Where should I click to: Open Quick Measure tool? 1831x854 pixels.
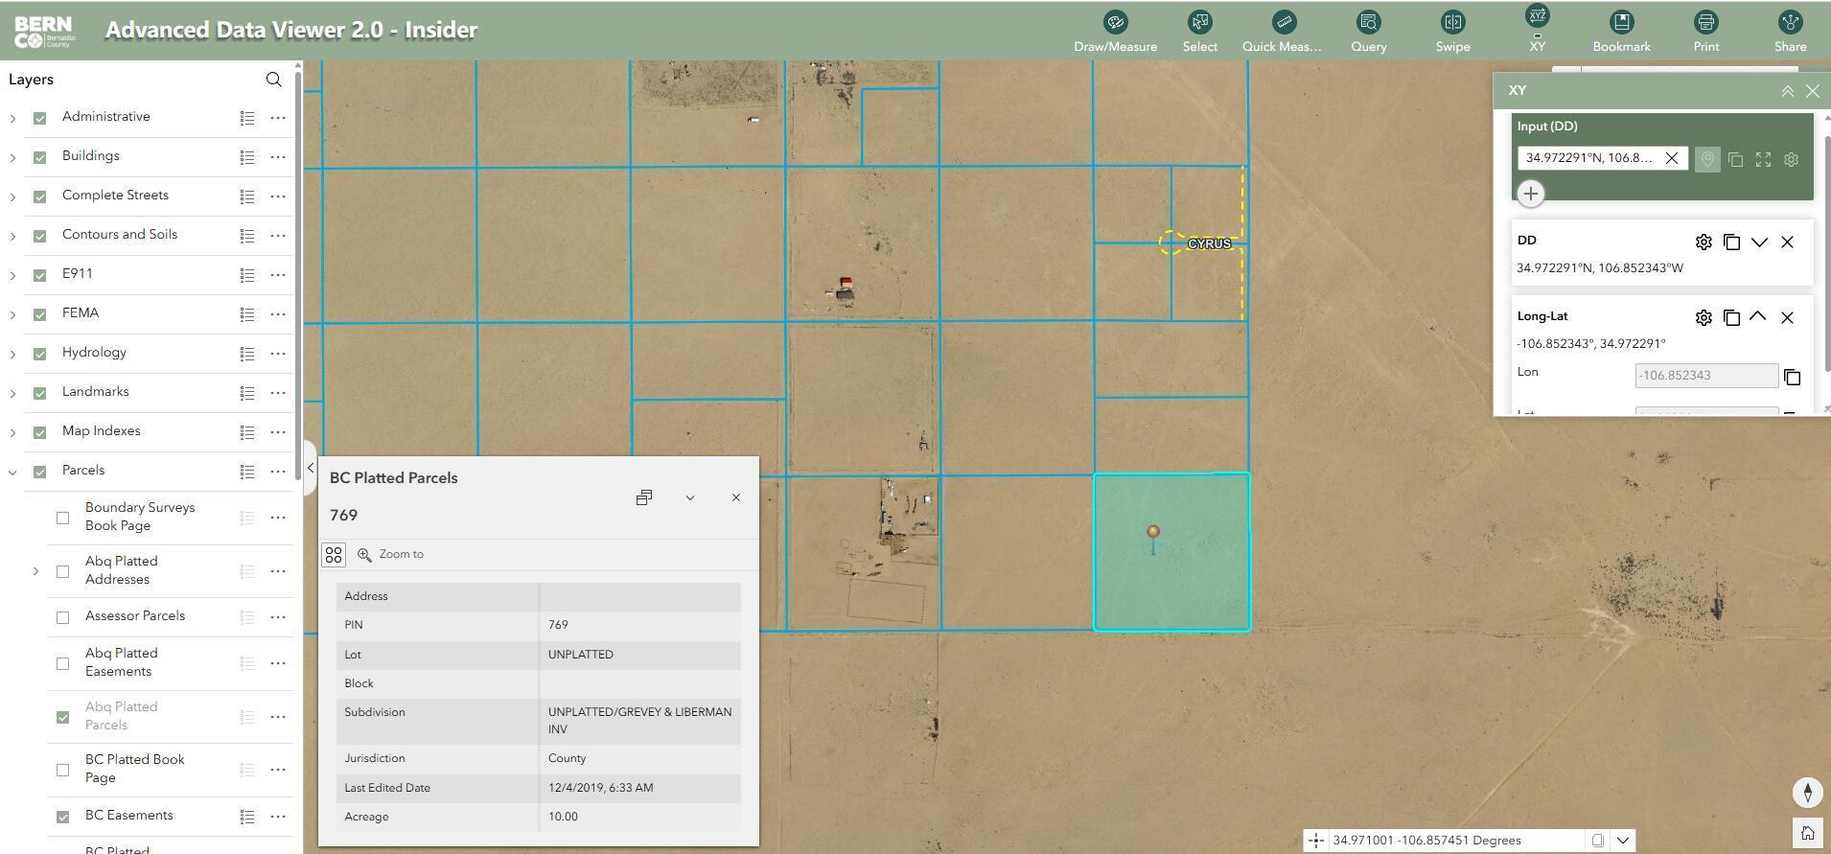click(x=1284, y=31)
